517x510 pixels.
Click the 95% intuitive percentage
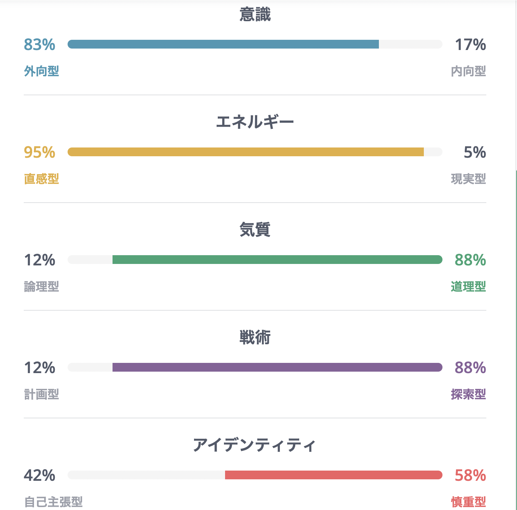coord(39,152)
